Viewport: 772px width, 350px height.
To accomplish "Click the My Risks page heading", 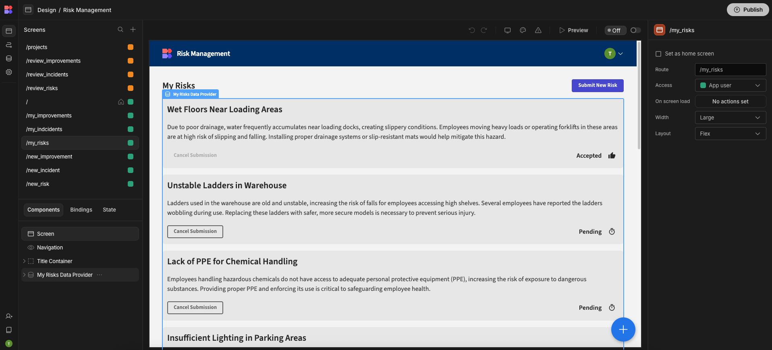I will 179,85.
